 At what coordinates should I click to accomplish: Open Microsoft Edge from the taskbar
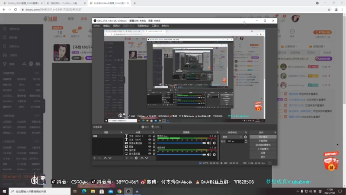pos(84,191)
